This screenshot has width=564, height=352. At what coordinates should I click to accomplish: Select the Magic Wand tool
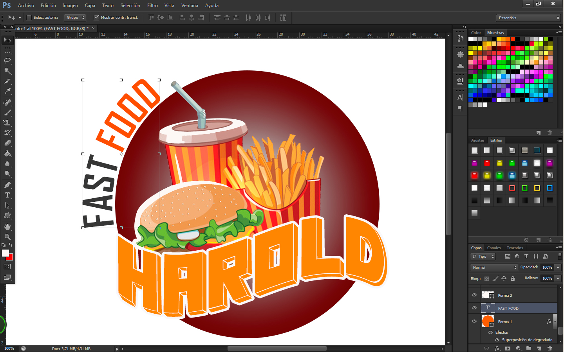[x=7, y=71]
